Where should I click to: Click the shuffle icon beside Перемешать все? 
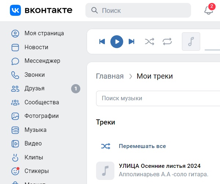pos(106,146)
